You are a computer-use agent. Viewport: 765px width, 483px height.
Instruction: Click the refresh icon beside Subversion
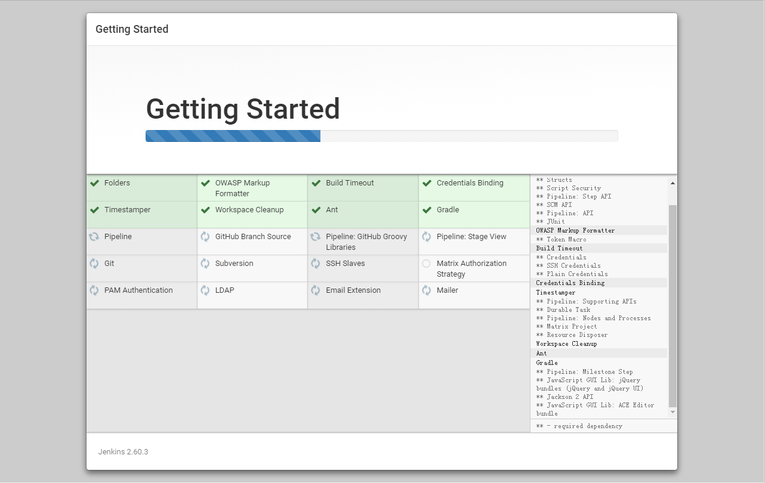pos(205,264)
